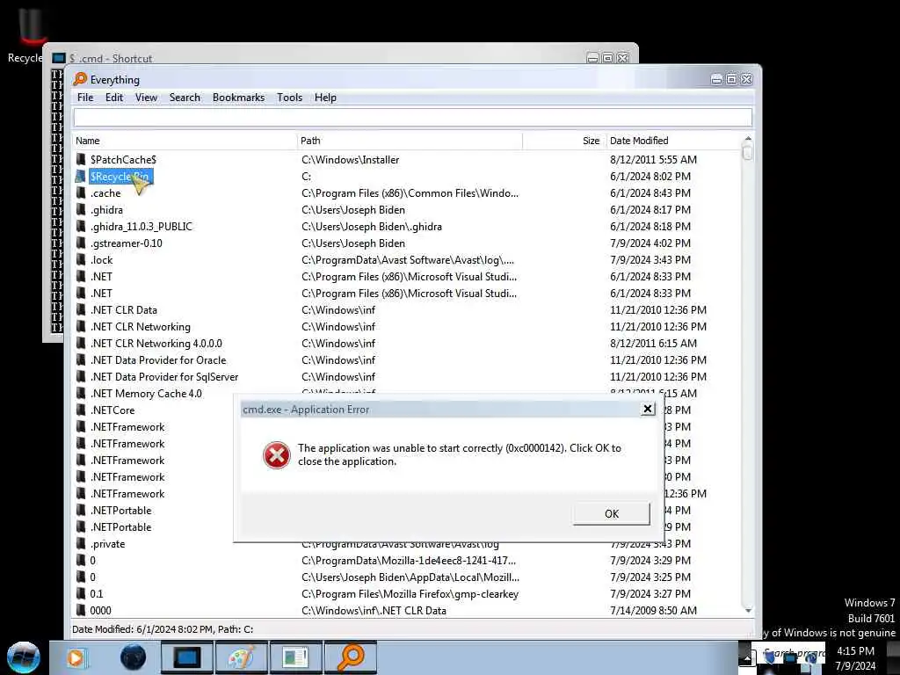
Task: Open the dark globe browser taskbar icon
Action: (133, 657)
